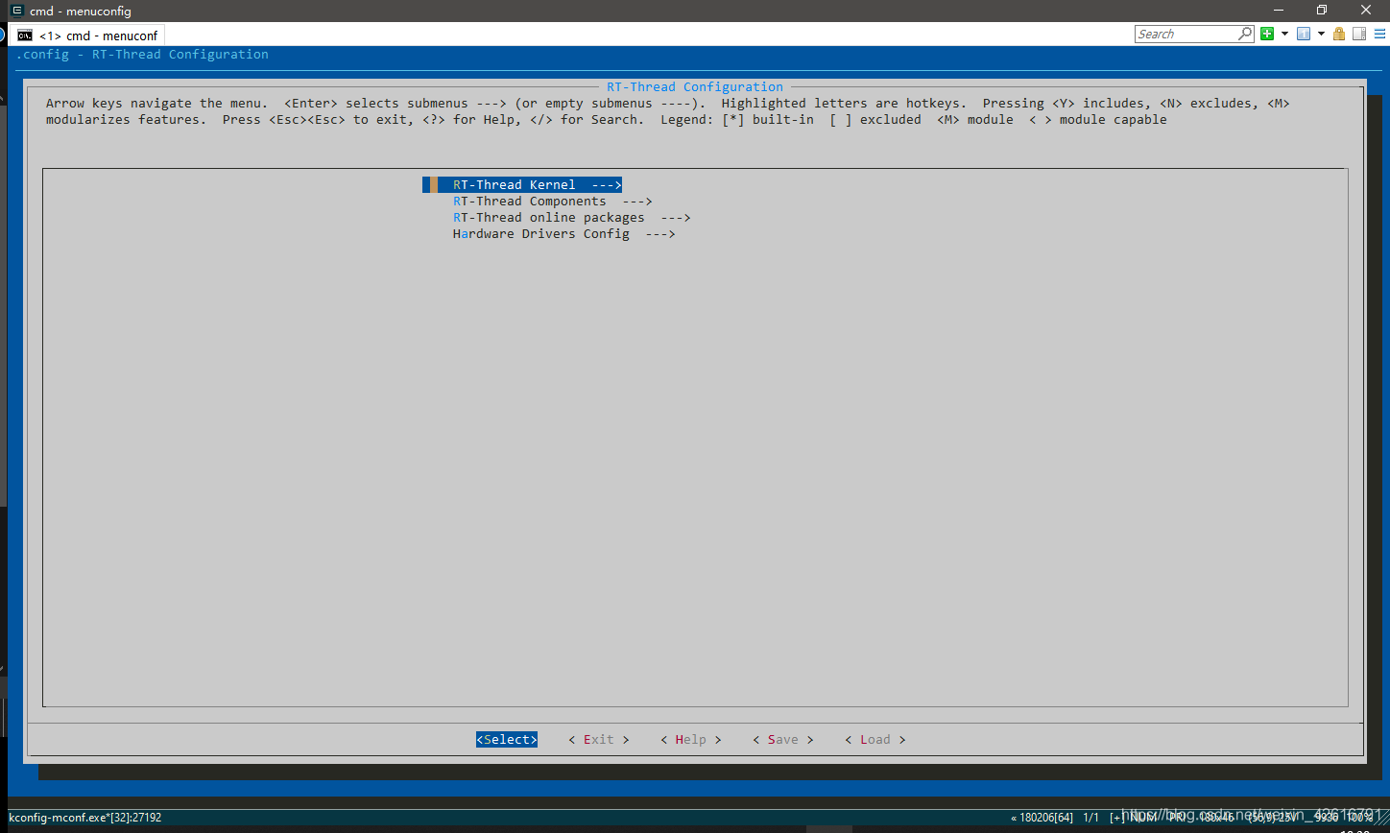Click the < Exit > button
Screen dimensions: 1390x833
pyautogui.click(x=599, y=739)
